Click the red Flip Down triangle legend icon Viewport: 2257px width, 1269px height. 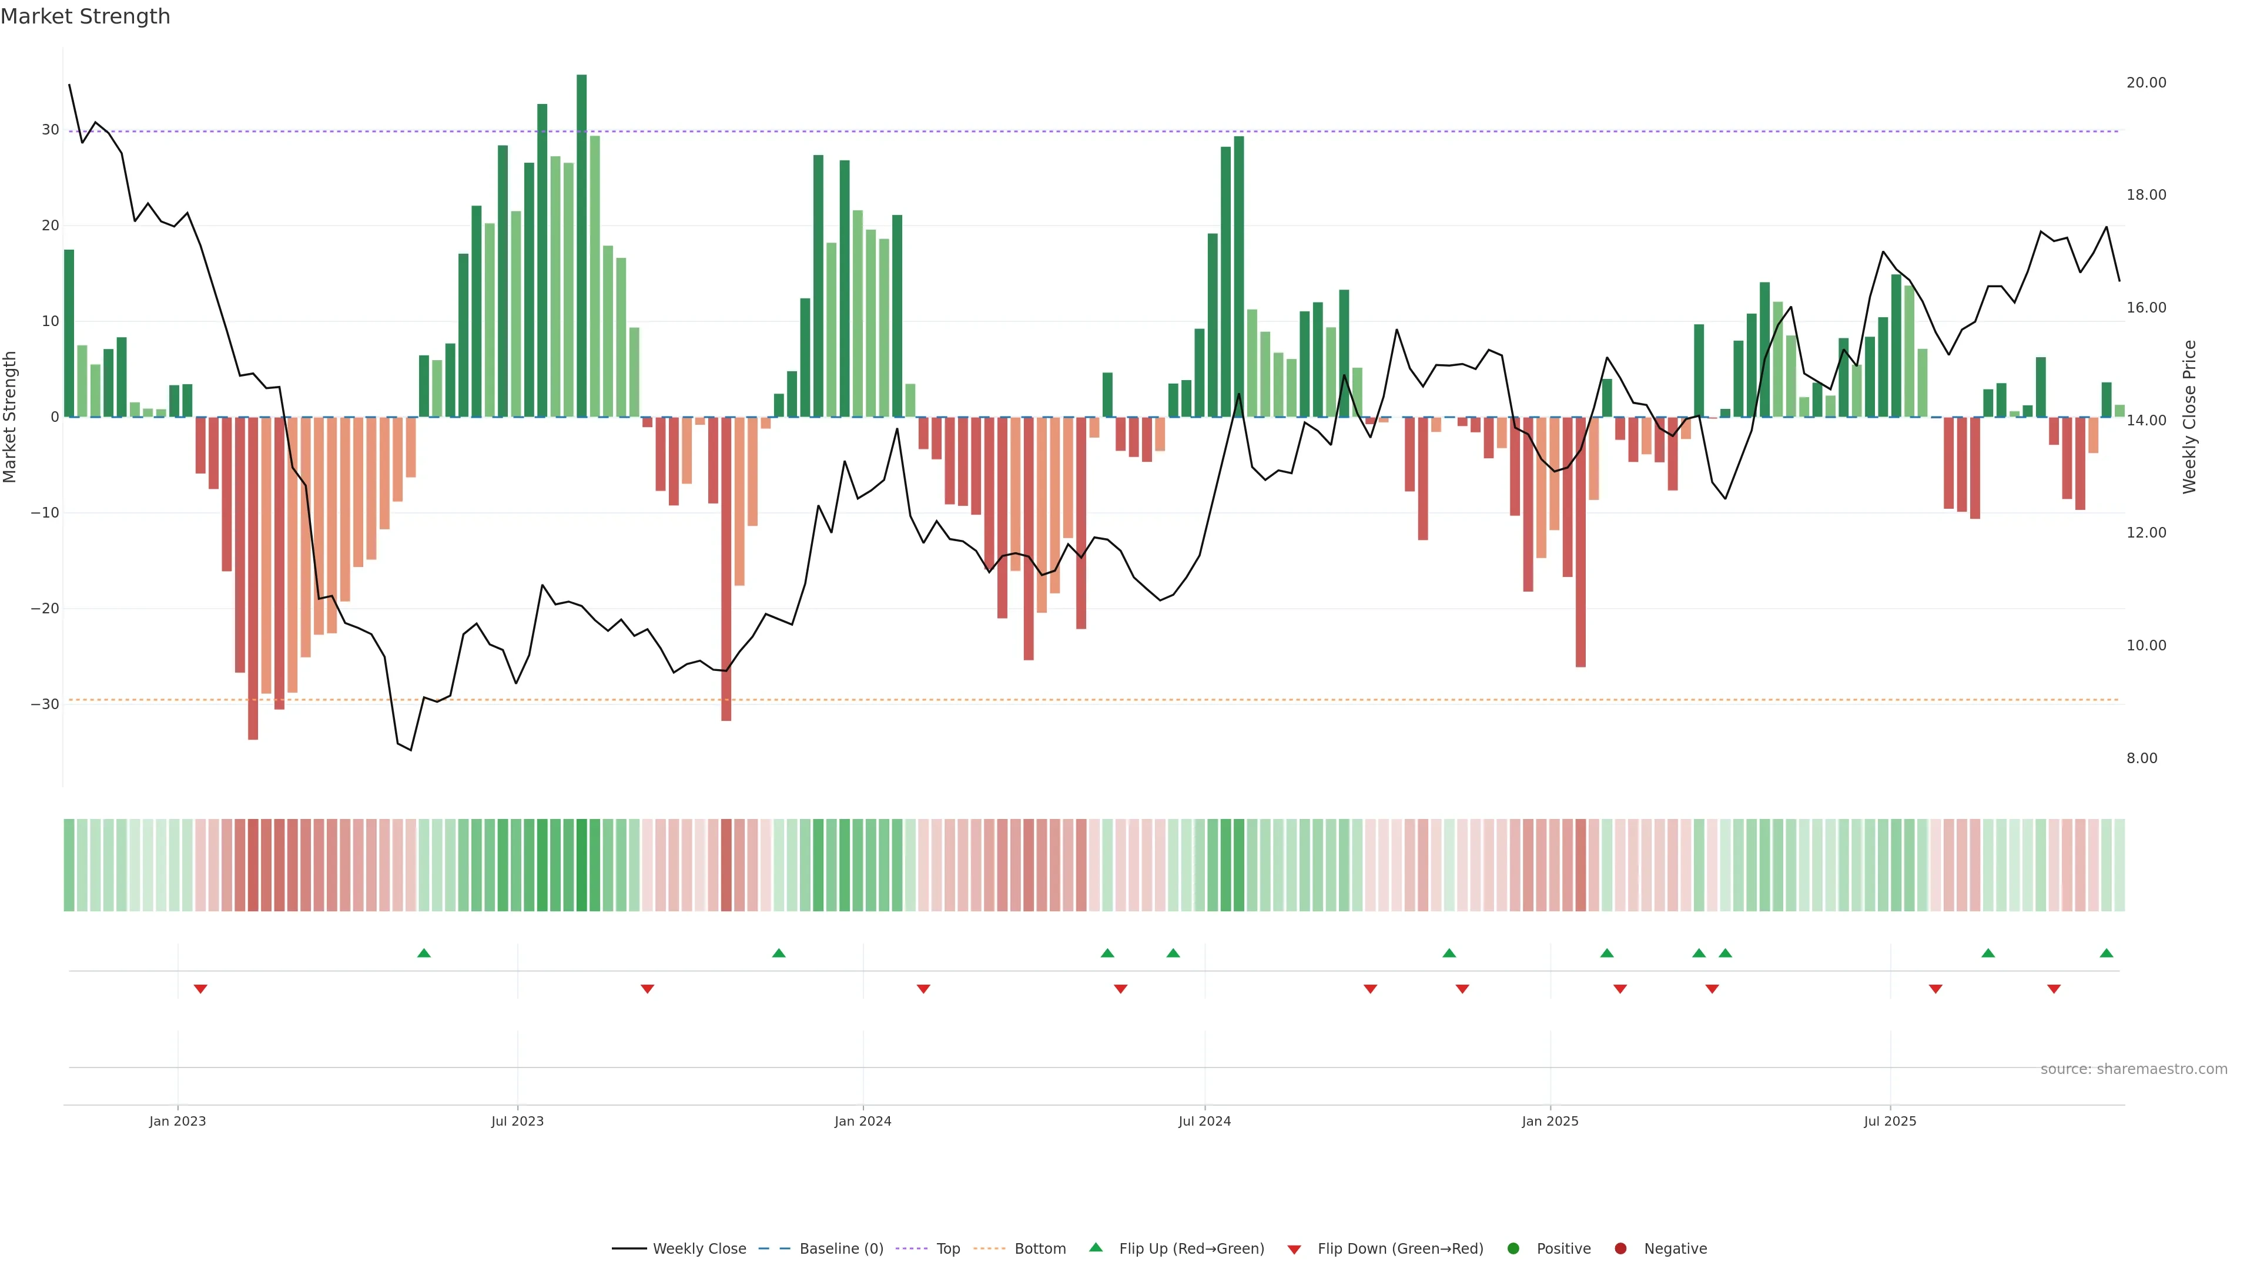(1294, 1250)
